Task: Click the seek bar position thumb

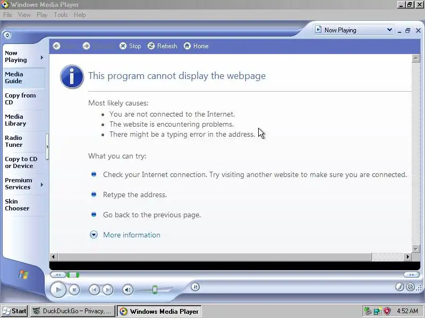Action: pyautogui.click(x=73, y=275)
